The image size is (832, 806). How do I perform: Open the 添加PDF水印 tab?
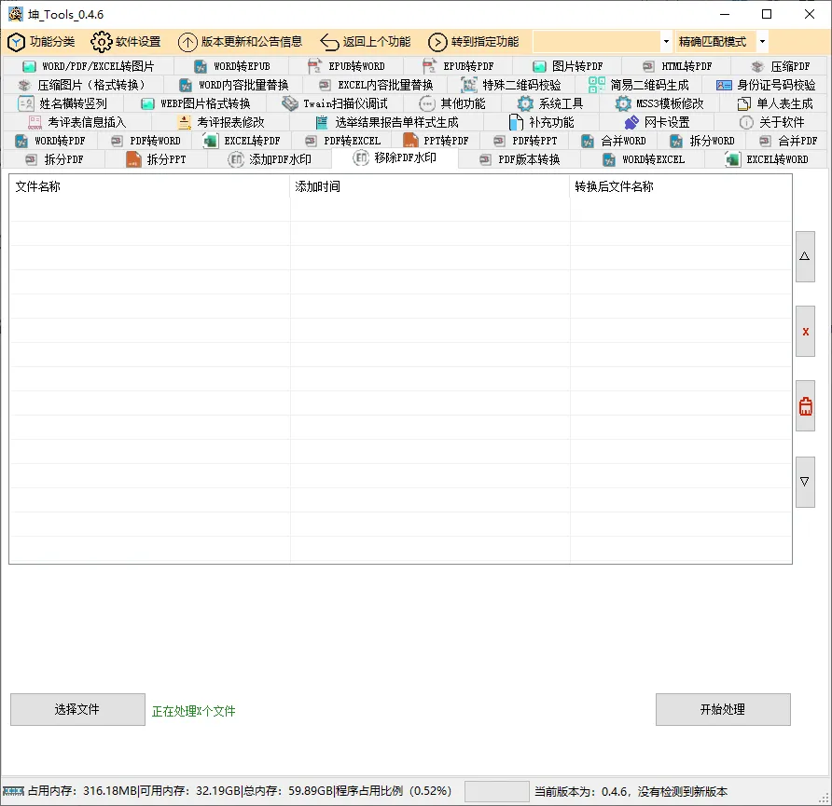[x=270, y=159]
